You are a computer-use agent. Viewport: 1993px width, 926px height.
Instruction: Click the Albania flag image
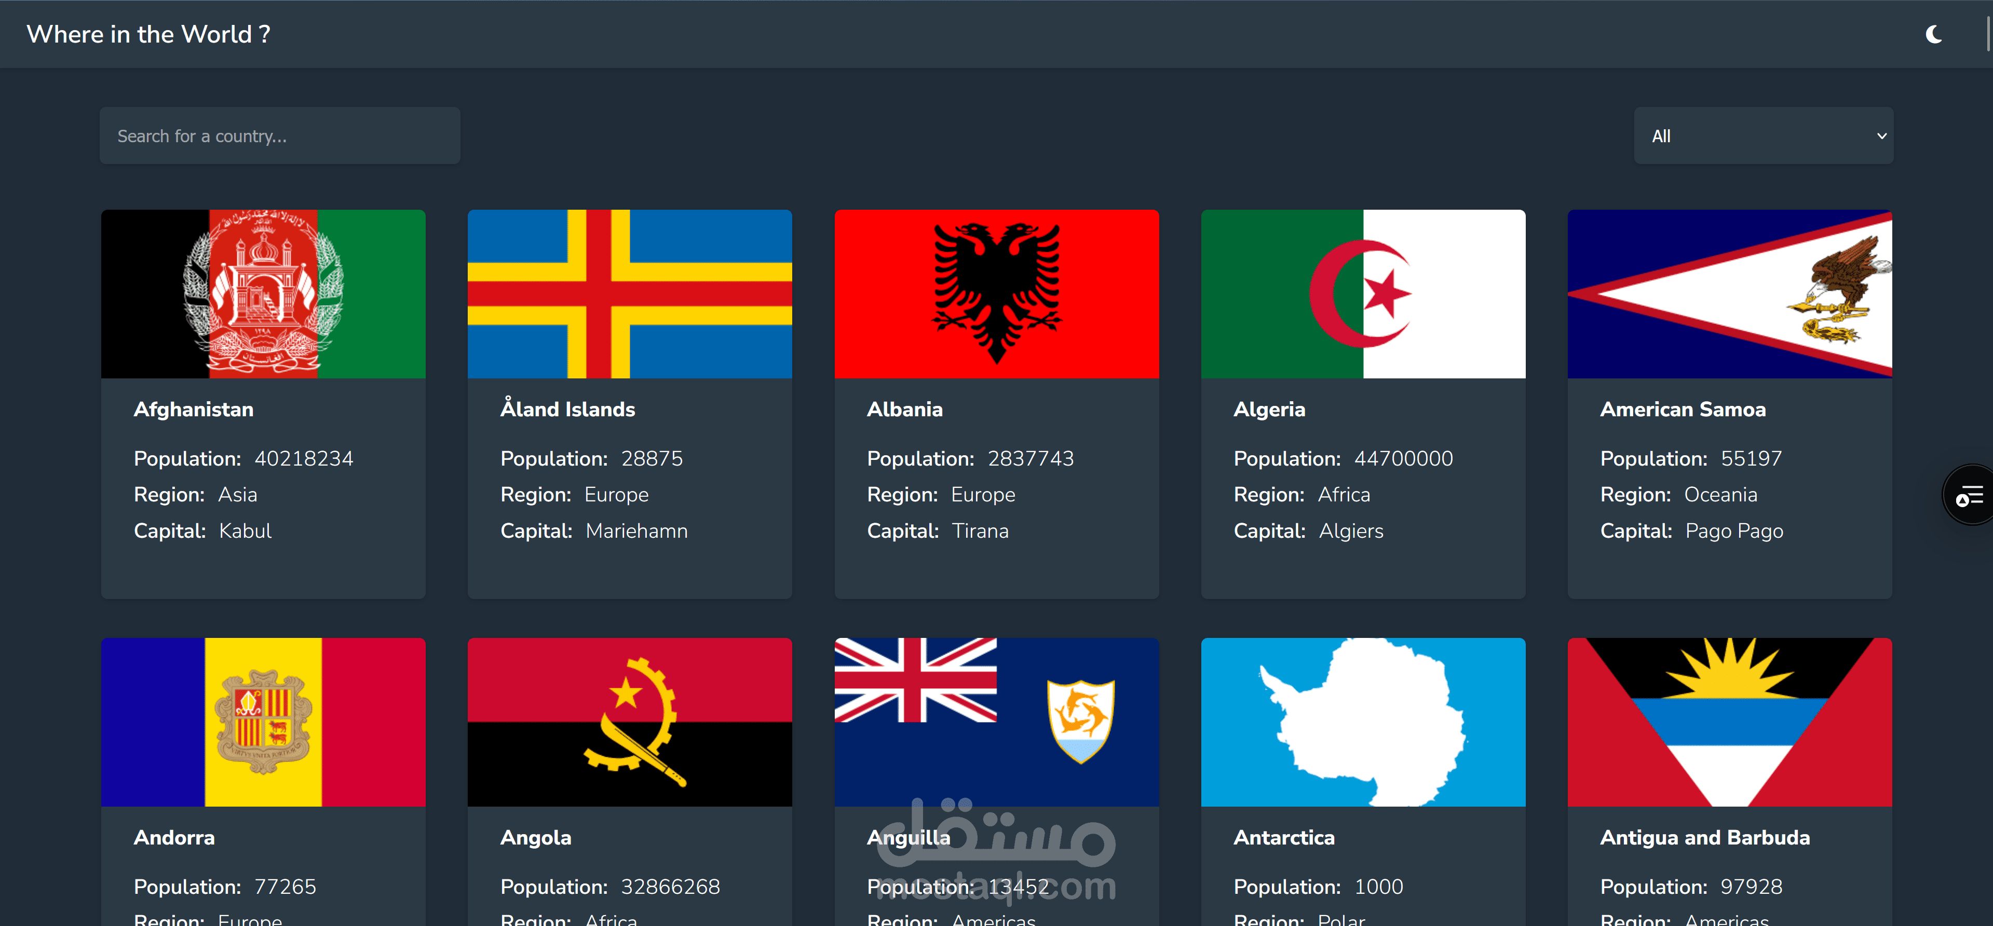[x=997, y=294]
